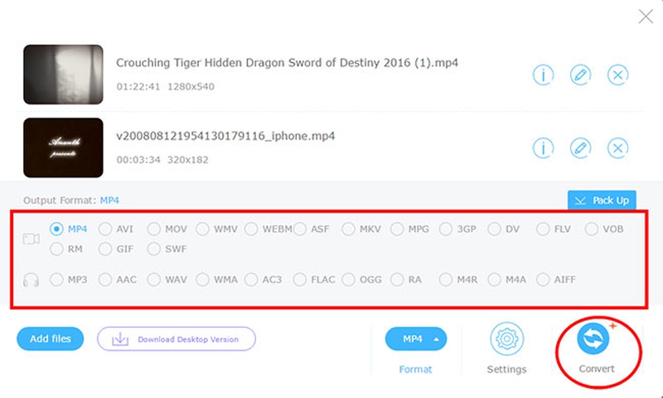Select the MKV radio button

pyautogui.click(x=348, y=229)
